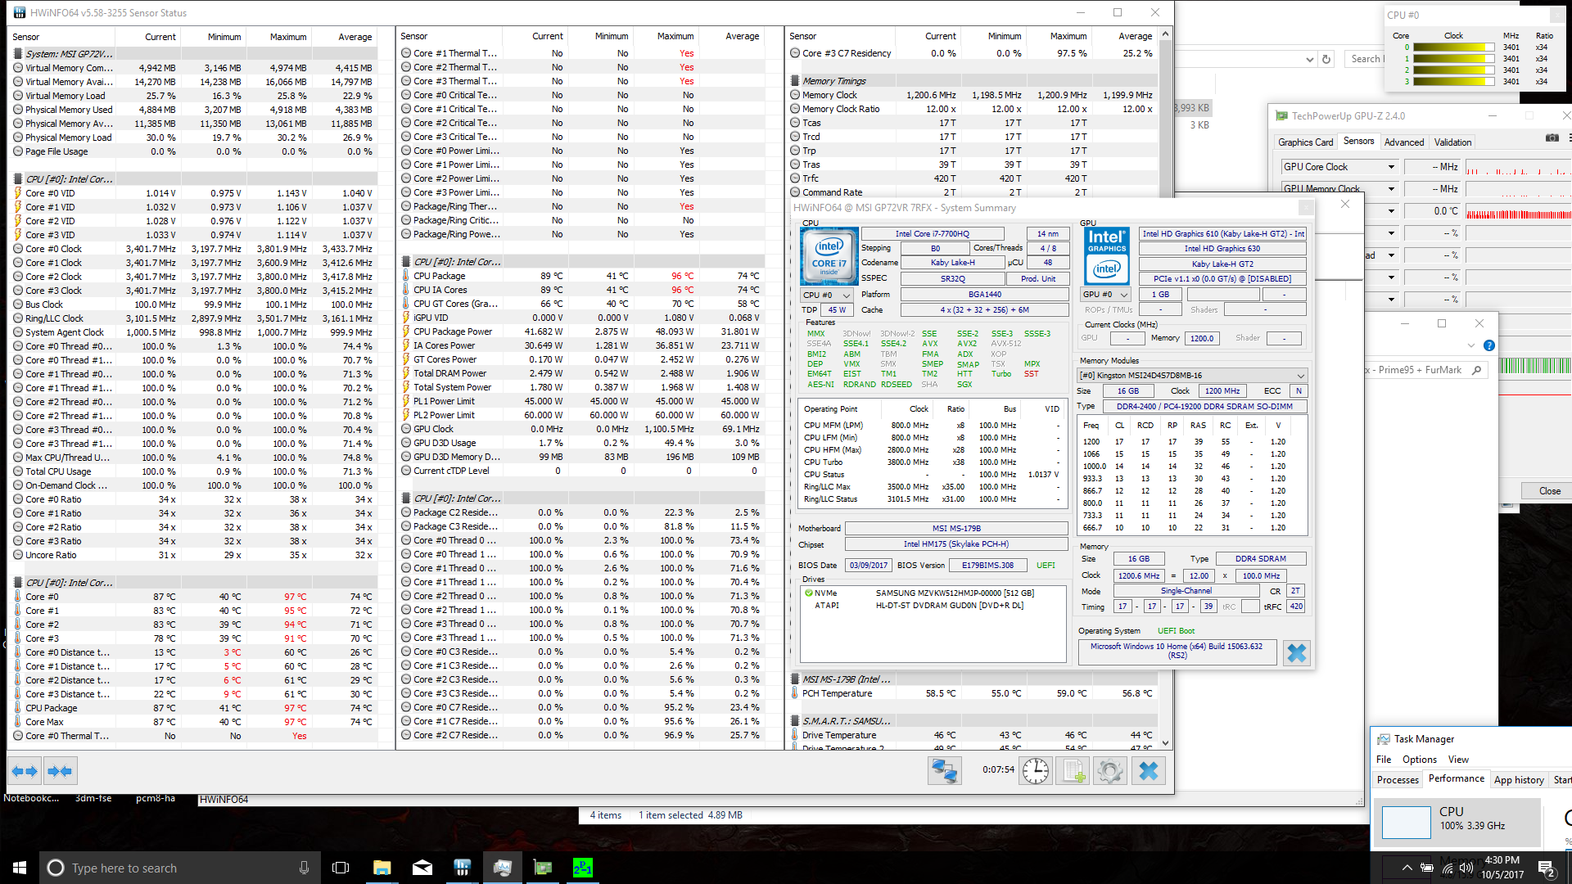Open the Options menu in Task Manager
This screenshot has height=884, width=1572.
(x=1419, y=759)
